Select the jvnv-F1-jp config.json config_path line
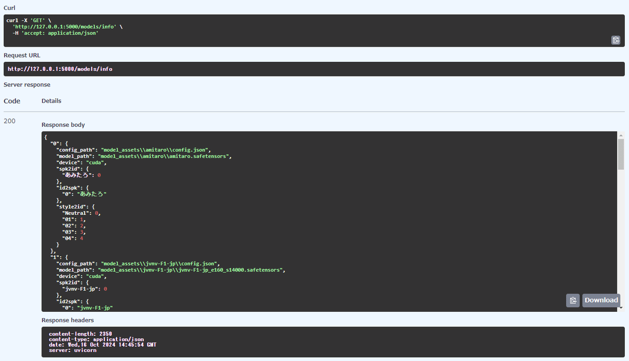Viewport: 629px width, 361px height. point(138,264)
